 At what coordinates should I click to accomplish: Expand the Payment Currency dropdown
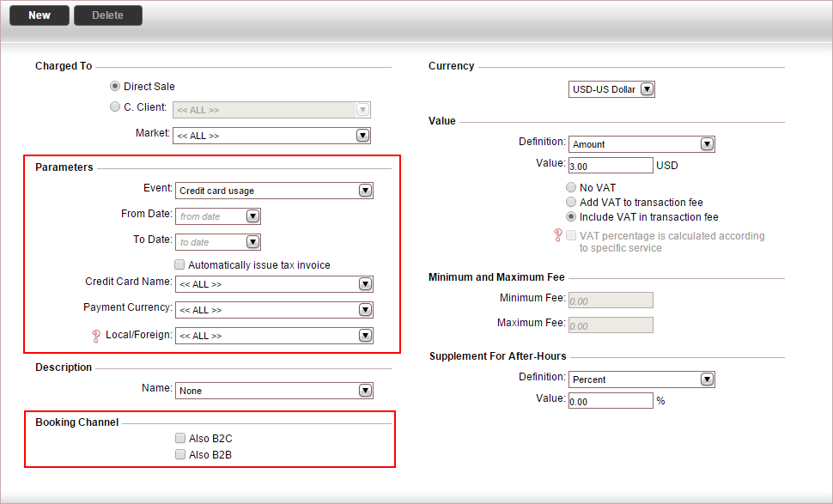[274, 310]
